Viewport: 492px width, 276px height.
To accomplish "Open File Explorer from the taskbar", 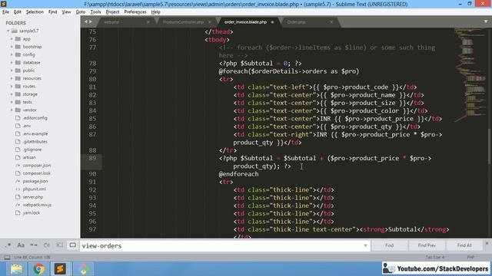I will (17, 269).
